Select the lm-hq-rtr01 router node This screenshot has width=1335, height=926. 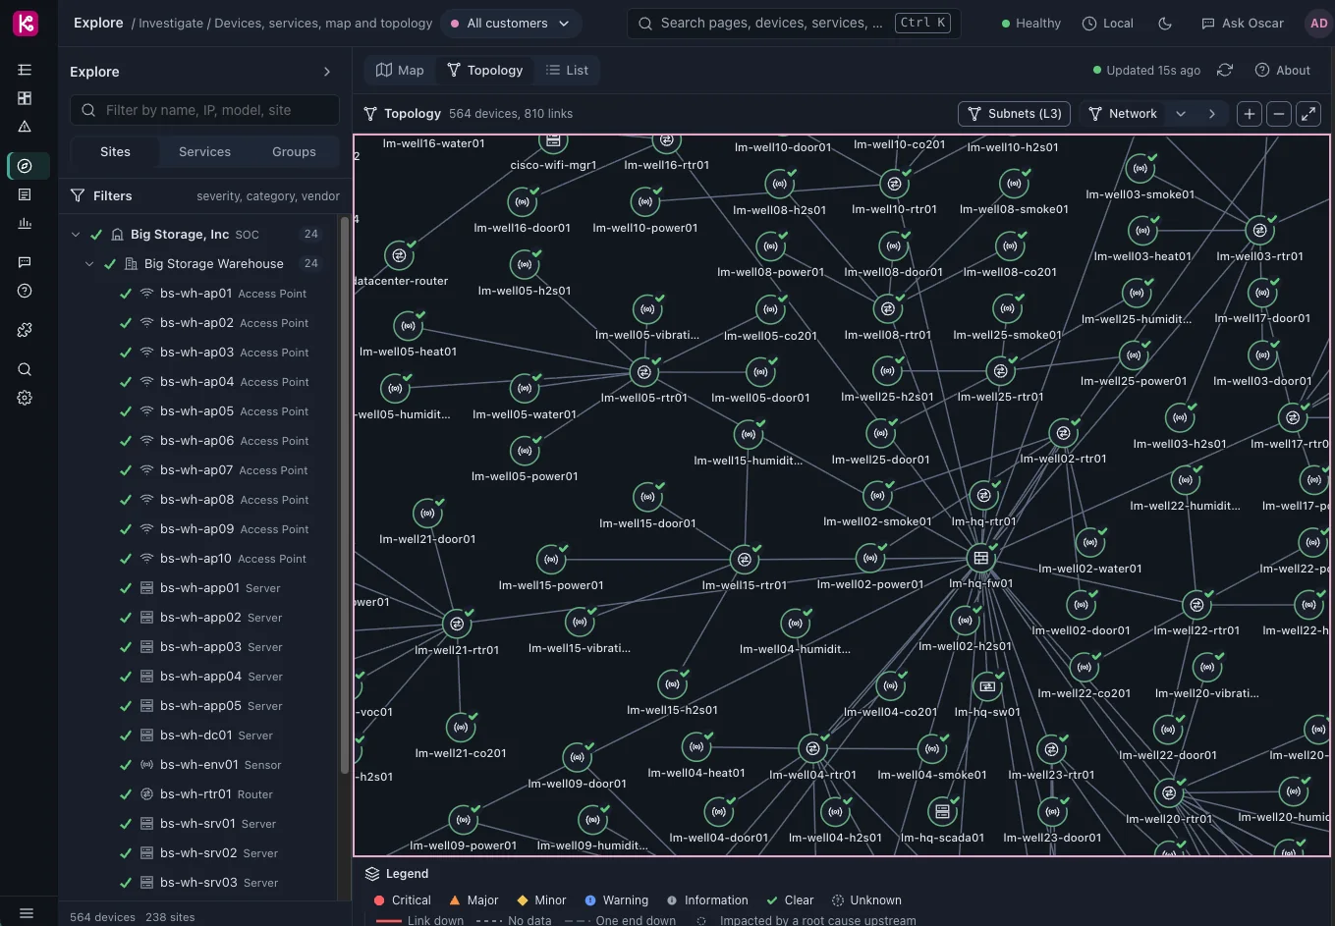[x=983, y=496]
